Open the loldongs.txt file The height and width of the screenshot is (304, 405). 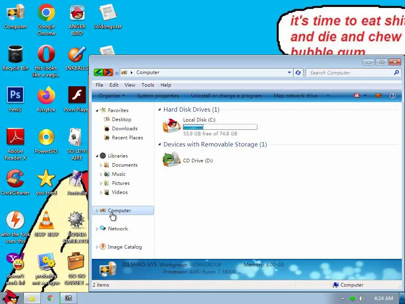click(108, 17)
